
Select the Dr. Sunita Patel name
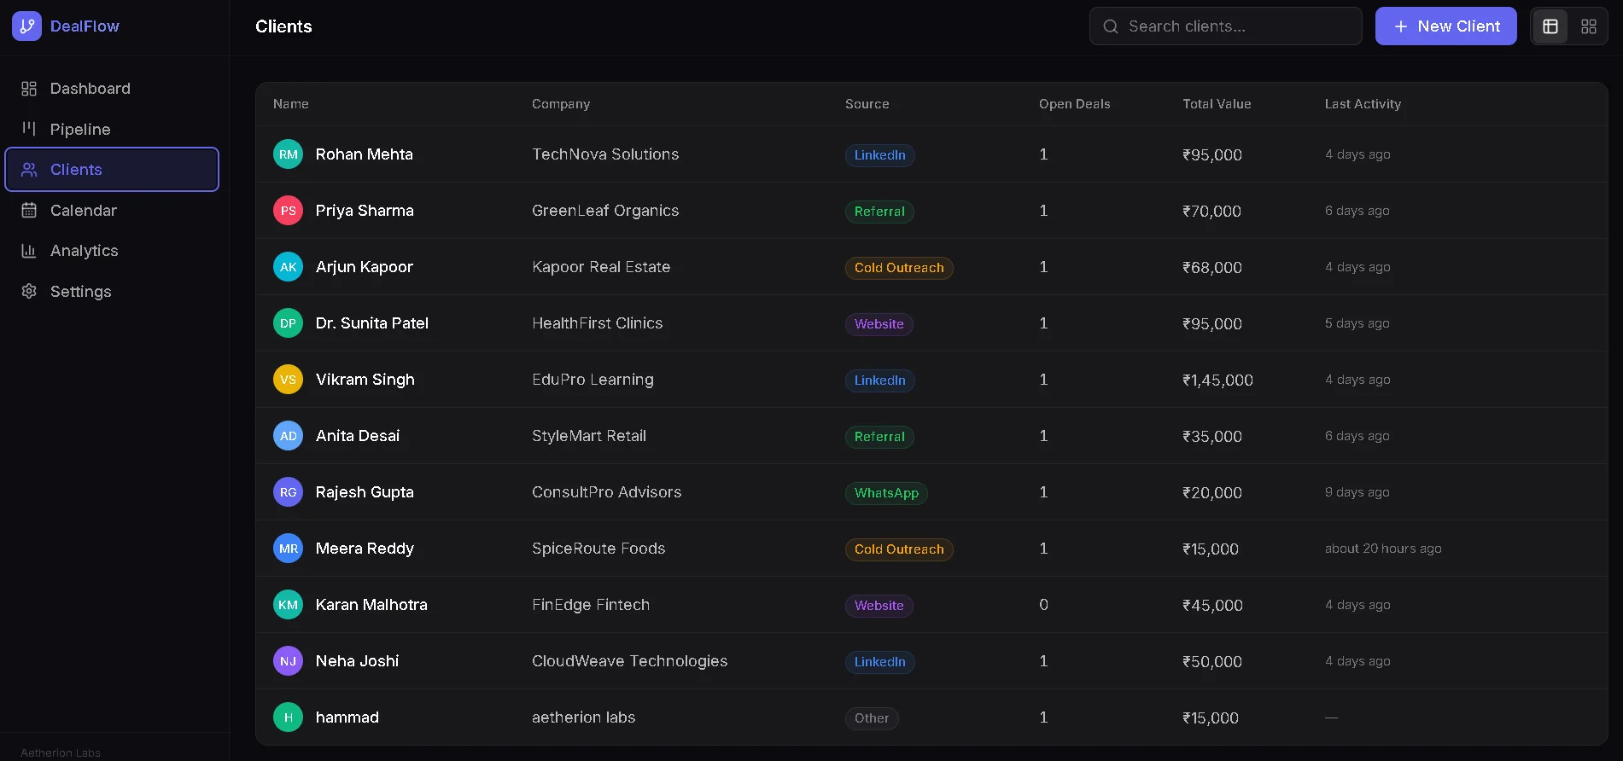pyautogui.click(x=372, y=323)
